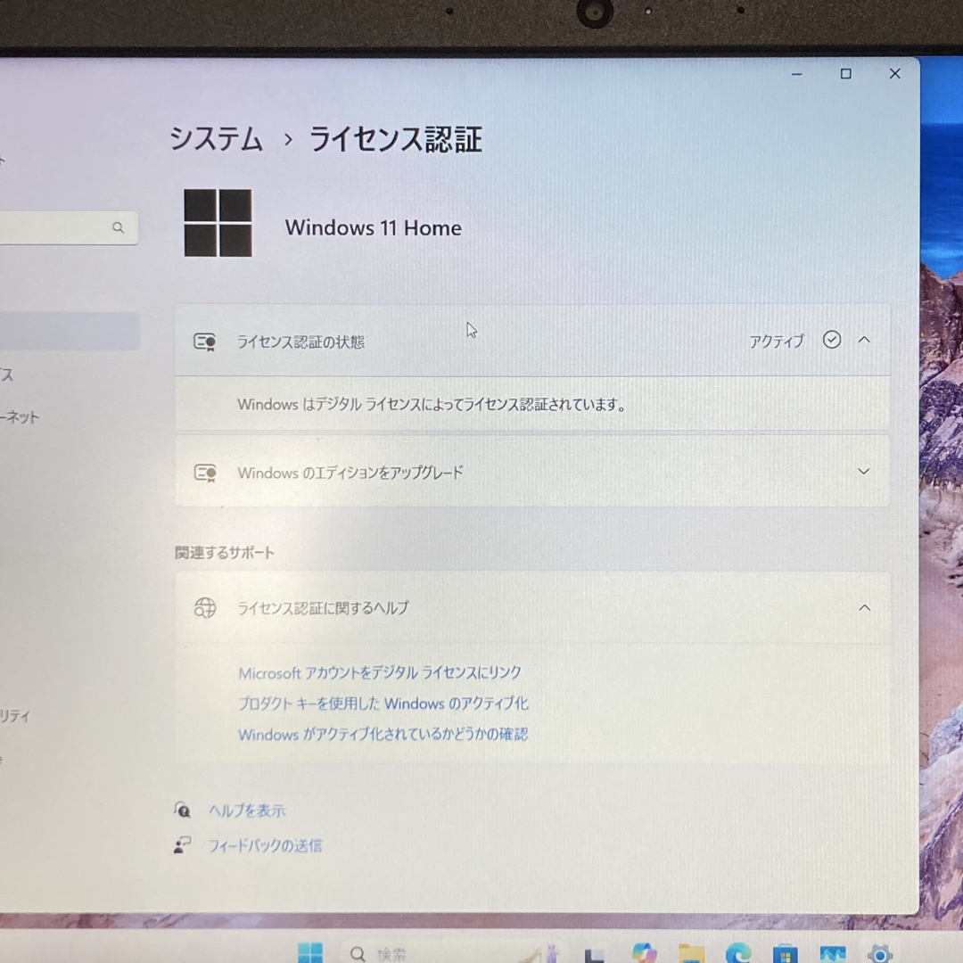Click the feedback person icon beside フィードバックの送信
Screen dimensions: 963x963
tap(183, 845)
